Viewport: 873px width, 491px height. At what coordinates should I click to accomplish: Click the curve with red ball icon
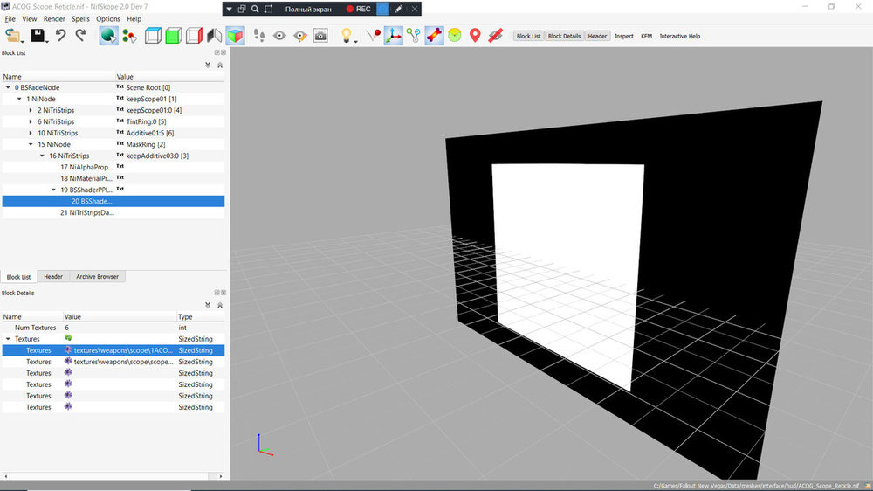click(373, 36)
